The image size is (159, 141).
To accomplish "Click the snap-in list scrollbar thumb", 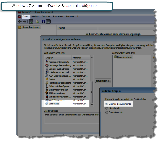I will point(92,92).
